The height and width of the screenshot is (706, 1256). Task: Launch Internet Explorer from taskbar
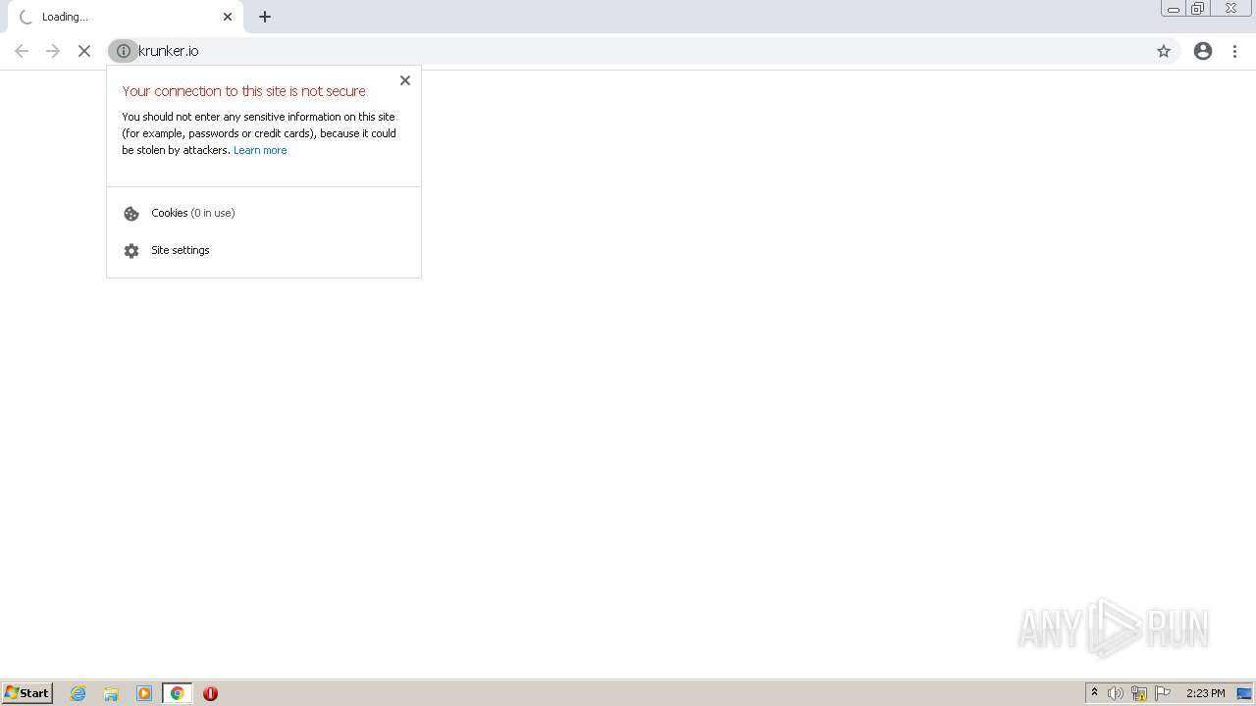point(78,693)
